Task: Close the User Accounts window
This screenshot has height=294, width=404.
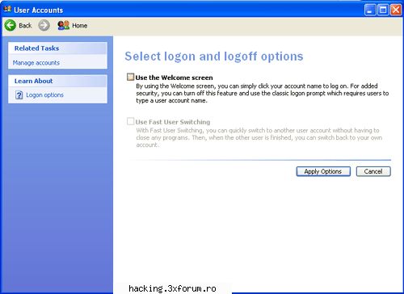Action: [x=396, y=10]
